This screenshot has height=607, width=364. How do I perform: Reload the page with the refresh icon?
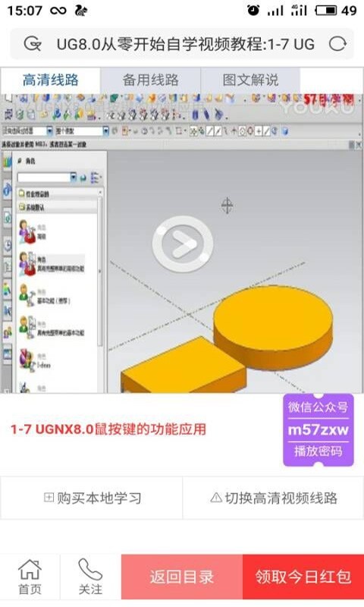click(x=337, y=44)
